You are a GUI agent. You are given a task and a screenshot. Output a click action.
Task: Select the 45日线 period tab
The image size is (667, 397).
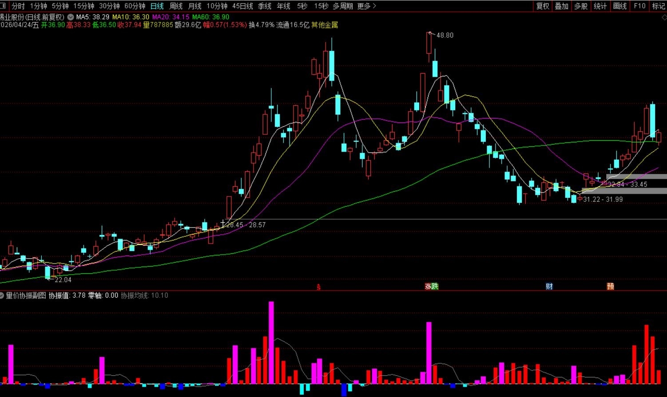pyautogui.click(x=242, y=6)
